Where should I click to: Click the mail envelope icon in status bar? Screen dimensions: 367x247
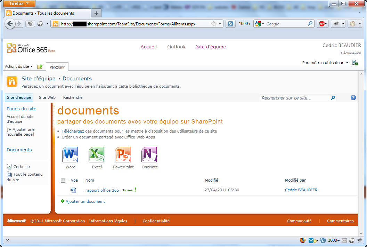click(344, 240)
